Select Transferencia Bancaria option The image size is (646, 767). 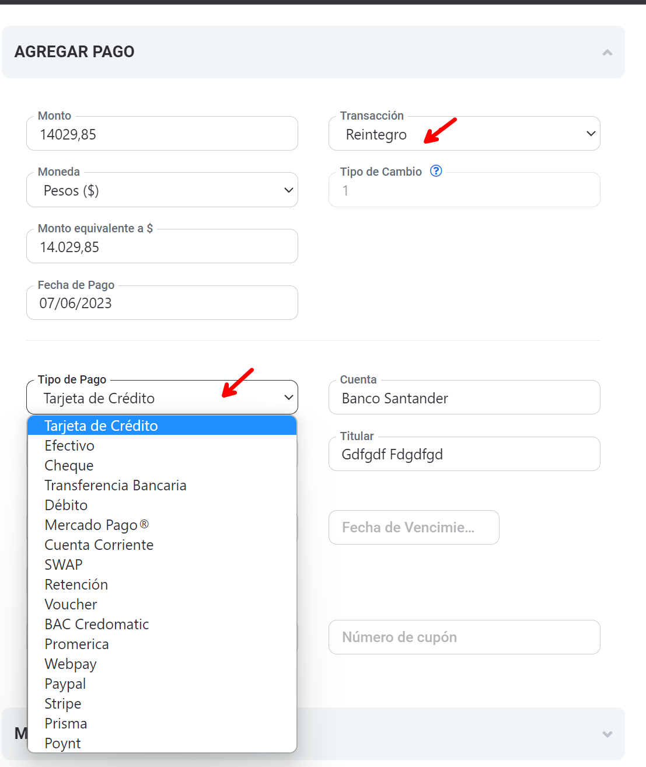click(116, 486)
